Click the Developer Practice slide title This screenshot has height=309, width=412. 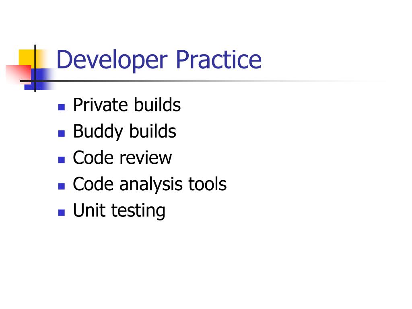pyautogui.click(x=159, y=60)
